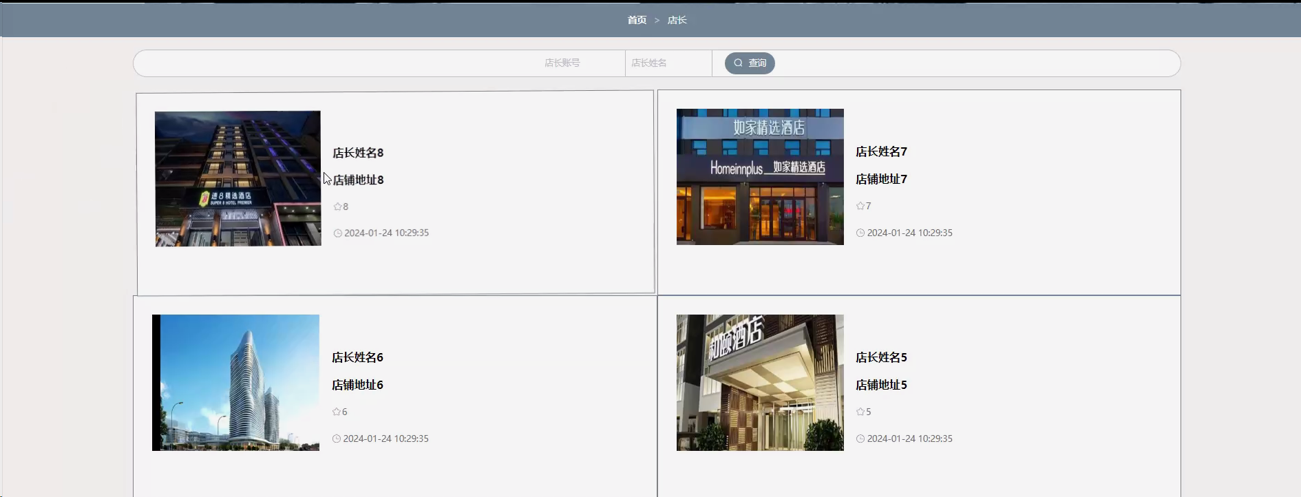Viewport: 1301px width, 497px height.
Task: Click the star icon on 店长姓名5 card
Action: tap(860, 412)
